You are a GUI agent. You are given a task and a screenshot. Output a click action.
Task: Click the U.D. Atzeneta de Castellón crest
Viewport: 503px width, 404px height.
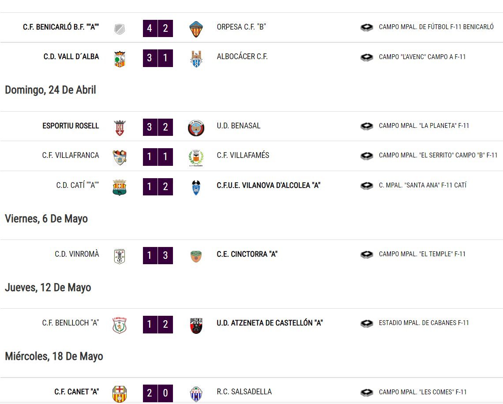196,325
